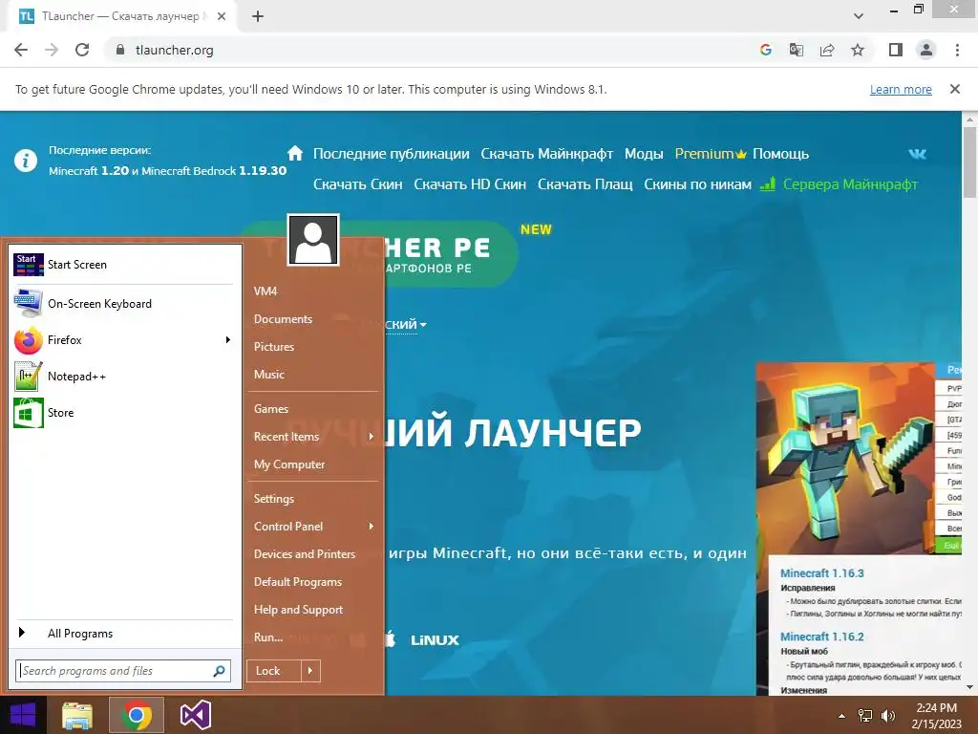Share this page icon
The image size is (978, 734).
pyautogui.click(x=827, y=50)
